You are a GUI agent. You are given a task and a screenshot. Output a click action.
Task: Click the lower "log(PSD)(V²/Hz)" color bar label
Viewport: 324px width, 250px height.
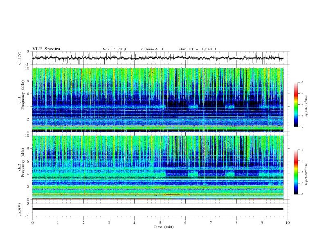[x=306, y=174]
